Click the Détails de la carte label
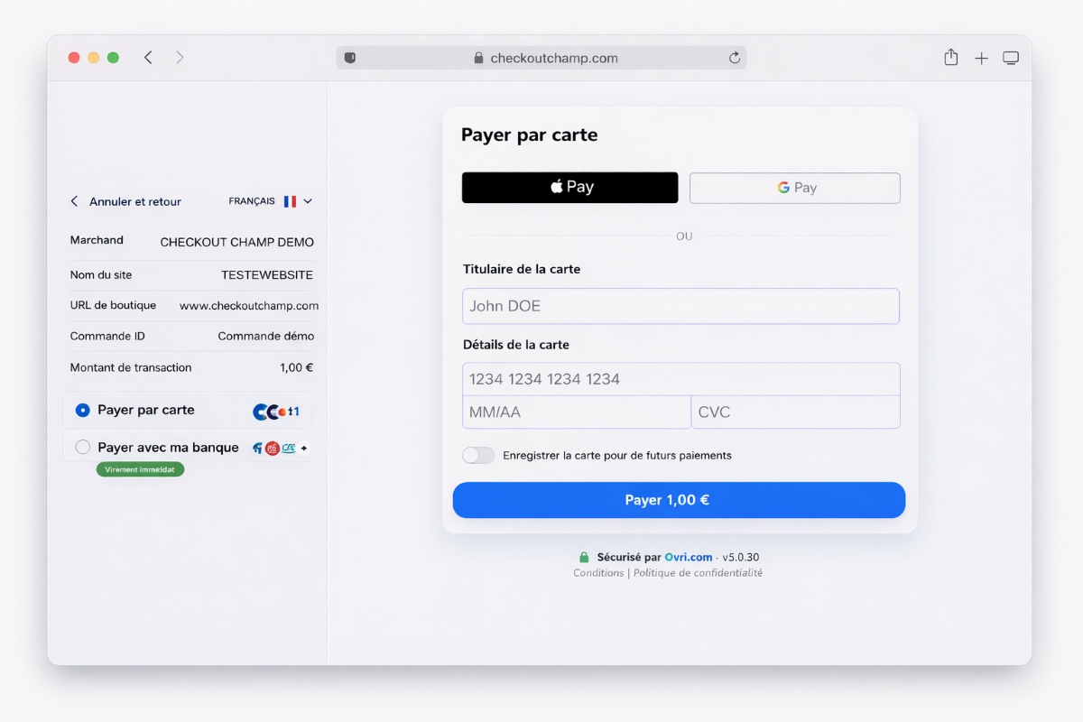The width and height of the screenshot is (1083, 722). [516, 345]
